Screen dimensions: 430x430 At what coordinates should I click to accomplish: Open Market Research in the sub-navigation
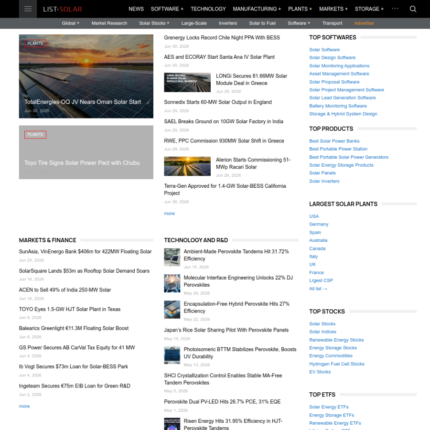click(109, 23)
